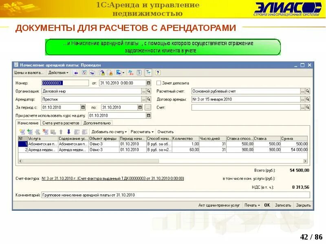Viewport: 326px width, 244px height.
Task: Toggle the Зачет депозита checkbox
Action: 159,83
